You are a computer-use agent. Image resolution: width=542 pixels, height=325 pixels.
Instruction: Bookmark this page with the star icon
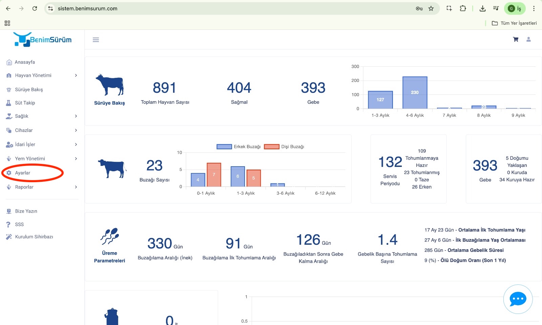(431, 8)
